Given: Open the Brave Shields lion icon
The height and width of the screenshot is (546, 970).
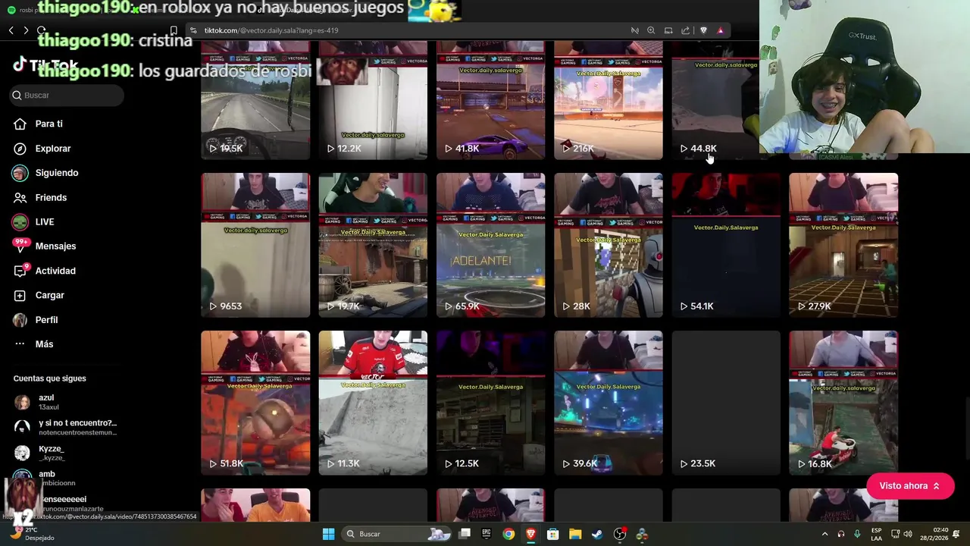Looking at the screenshot, I should click(703, 30).
